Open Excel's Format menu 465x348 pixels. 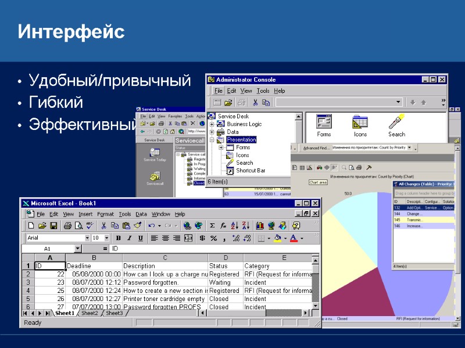[106, 214]
